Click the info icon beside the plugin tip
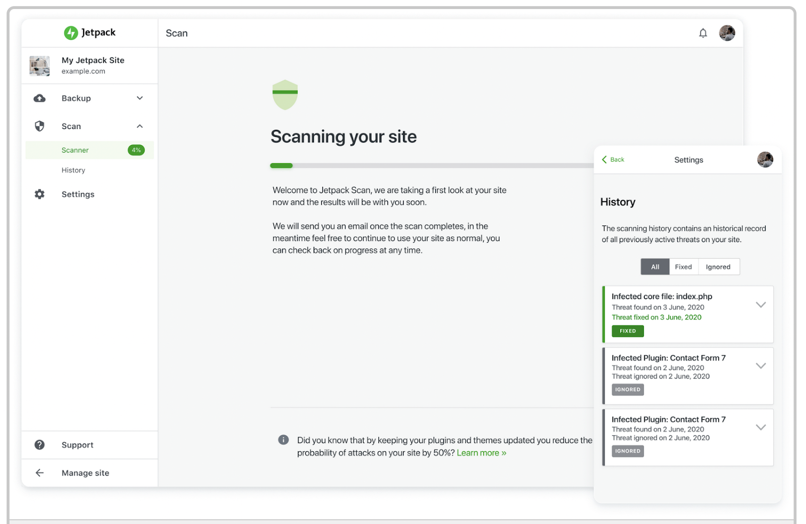806x524 pixels. [284, 440]
